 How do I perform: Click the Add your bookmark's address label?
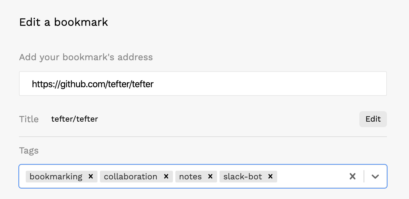[86, 57]
